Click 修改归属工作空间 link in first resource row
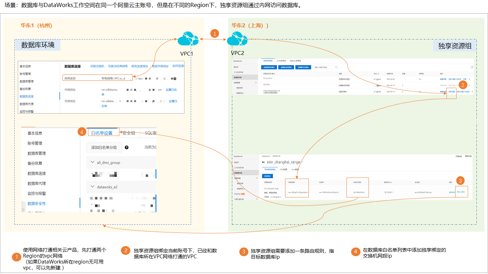 point(455,79)
